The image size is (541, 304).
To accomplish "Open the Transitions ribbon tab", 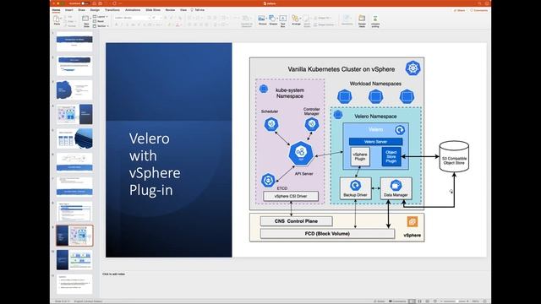I will [x=112, y=10].
